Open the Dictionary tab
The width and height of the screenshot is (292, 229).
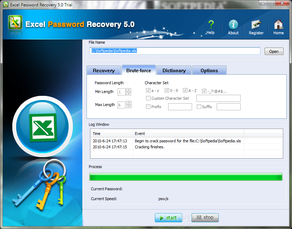[x=174, y=70]
